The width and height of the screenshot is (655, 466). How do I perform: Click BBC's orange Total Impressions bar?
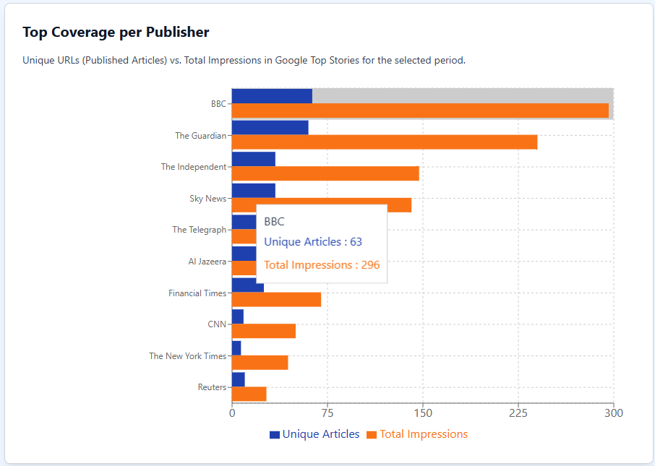(x=420, y=111)
